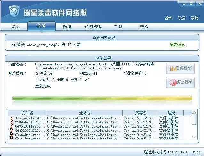Select file name 8495400f199ac...

30,126
